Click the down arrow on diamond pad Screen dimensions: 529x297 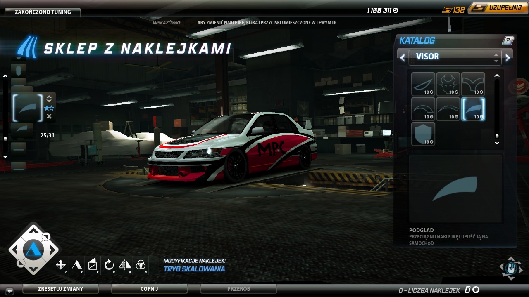(33, 270)
